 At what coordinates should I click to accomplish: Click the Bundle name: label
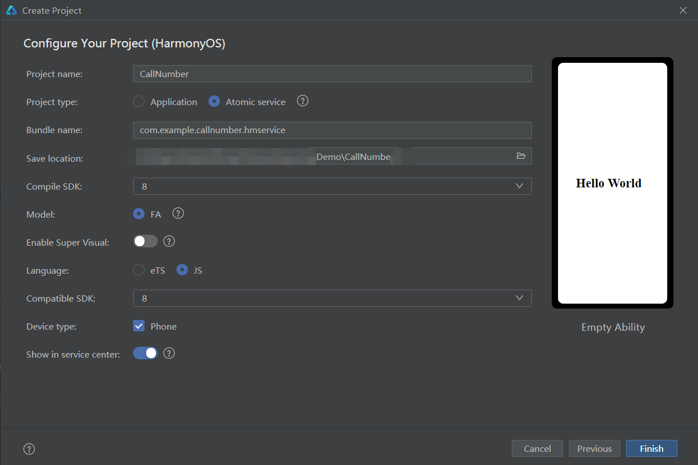pyautogui.click(x=54, y=130)
